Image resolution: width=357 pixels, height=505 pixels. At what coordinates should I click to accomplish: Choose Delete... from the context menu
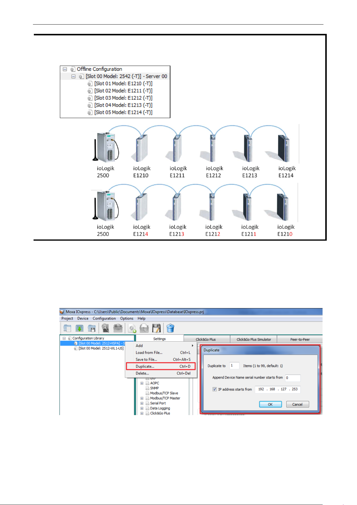pyautogui.click(x=161, y=373)
